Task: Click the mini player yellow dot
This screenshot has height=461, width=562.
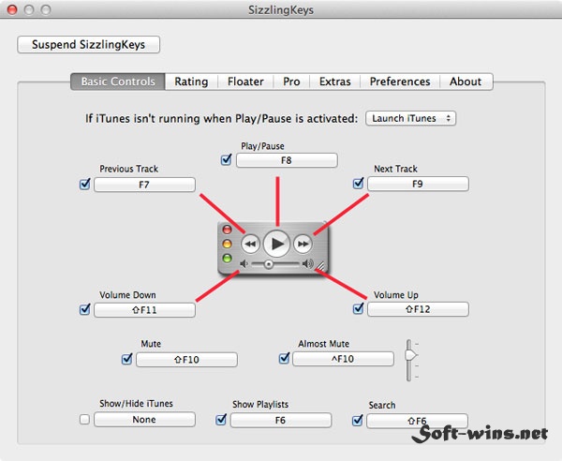Action: (227, 244)
